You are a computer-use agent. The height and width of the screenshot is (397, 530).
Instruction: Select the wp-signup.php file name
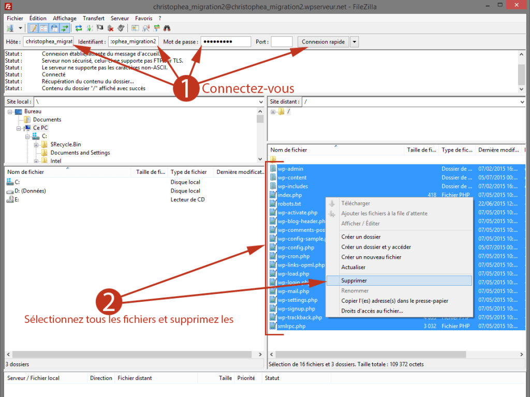(297, 308)
